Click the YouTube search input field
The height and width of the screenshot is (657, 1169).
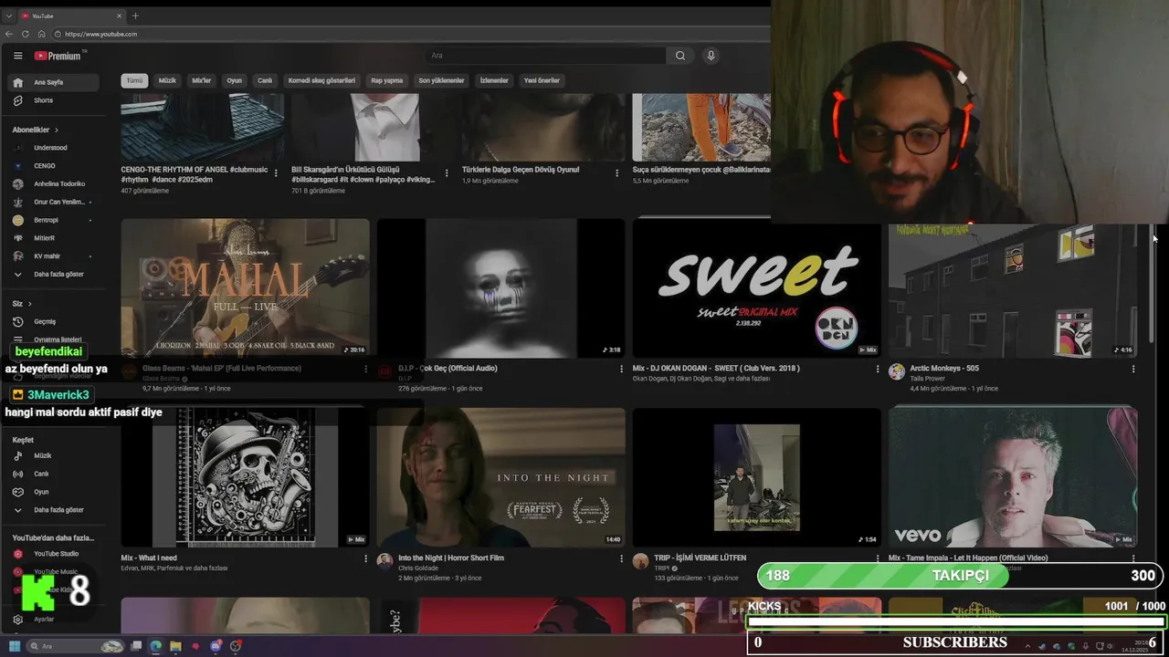point(545,56)
